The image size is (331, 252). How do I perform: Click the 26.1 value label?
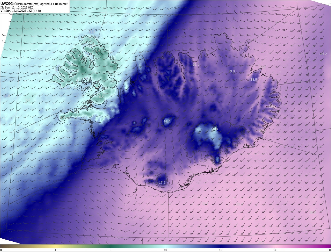coord(196,65)
